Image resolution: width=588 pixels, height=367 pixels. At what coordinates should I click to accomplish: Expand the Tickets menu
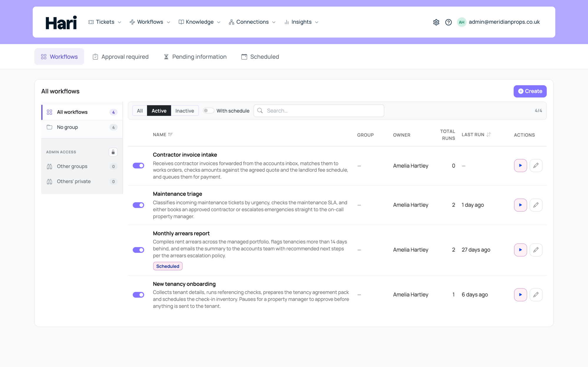[105, 22]
